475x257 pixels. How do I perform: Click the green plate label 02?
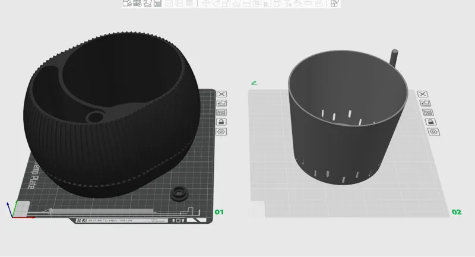[457, 212]
